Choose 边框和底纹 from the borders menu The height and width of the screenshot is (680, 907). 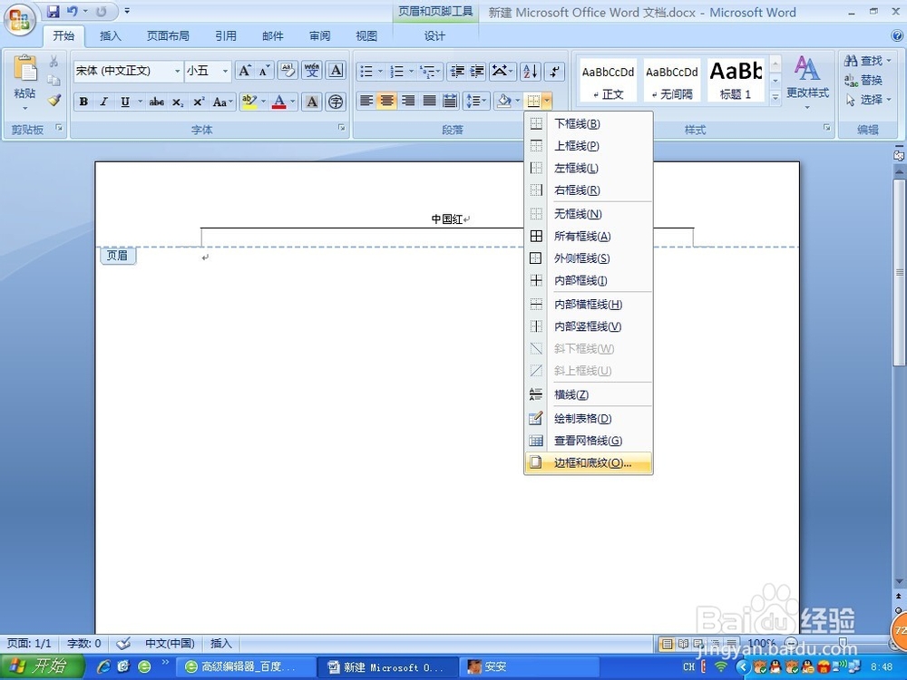pyautogui.click(x=588, y=462)
